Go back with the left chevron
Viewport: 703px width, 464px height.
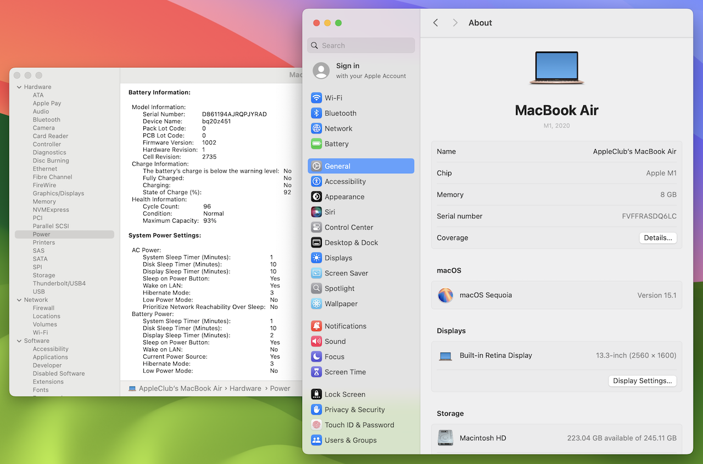pos(436,22)
